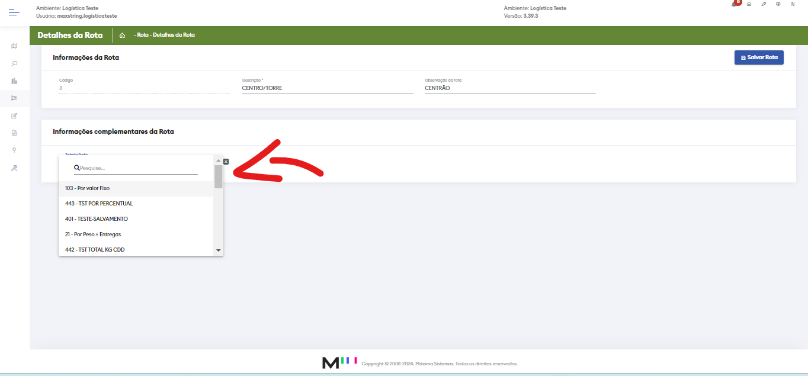
Task: Clear the Tabela Frete selection
Action: point(226,161)
